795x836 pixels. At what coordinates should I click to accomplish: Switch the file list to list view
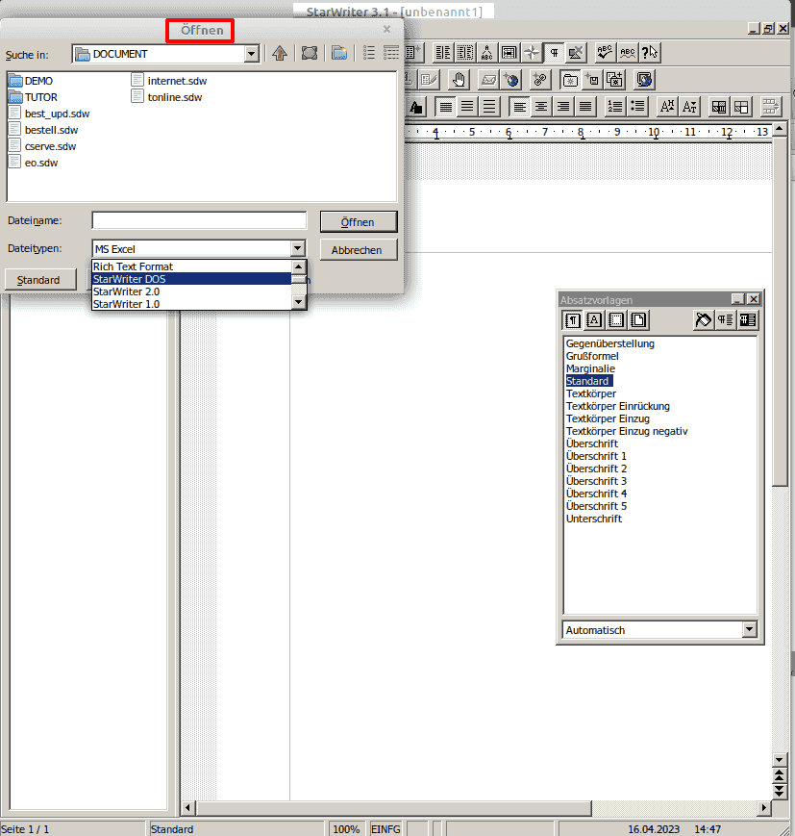coord(369,53)
